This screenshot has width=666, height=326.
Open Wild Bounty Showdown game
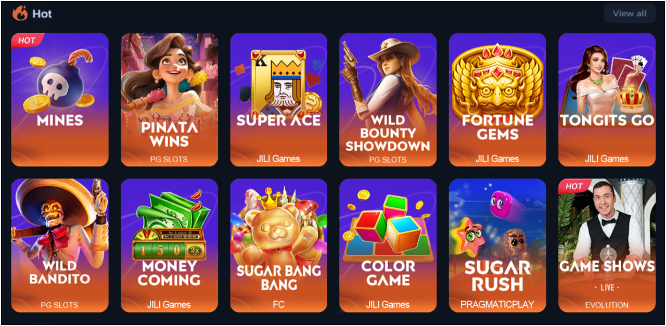coord(388,100)
